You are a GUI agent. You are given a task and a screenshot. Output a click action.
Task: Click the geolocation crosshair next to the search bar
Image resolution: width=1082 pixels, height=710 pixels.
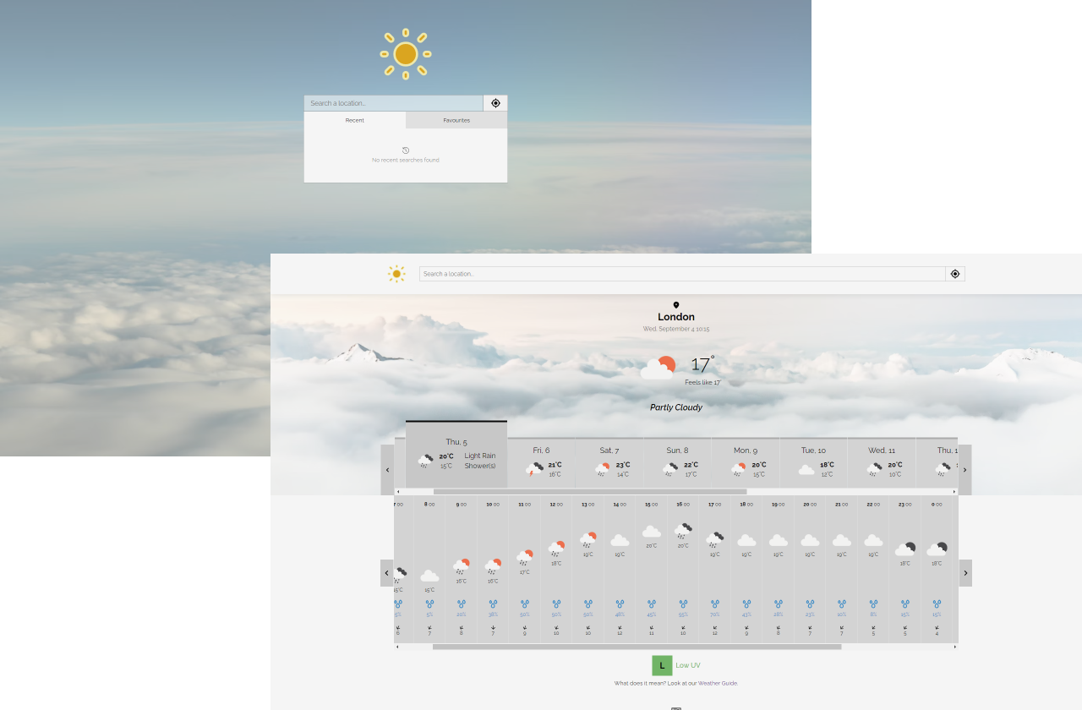(954, 273)
